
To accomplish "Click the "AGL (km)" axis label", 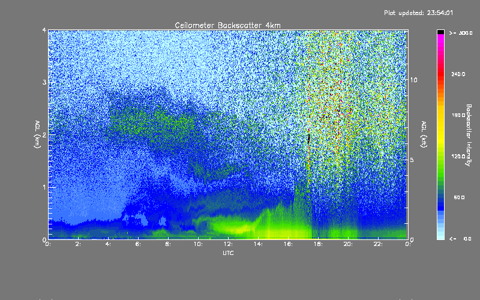I will click(x=37, y=134).
